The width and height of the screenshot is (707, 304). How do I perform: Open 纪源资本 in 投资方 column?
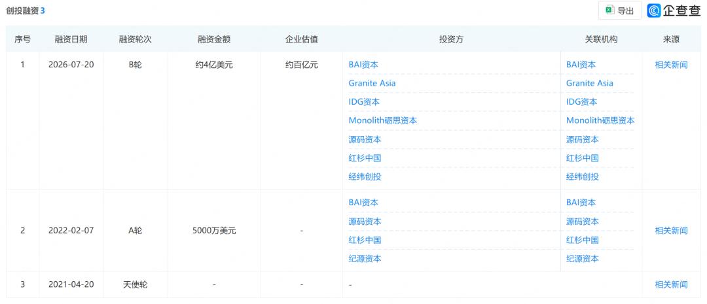(x=365, y=259)
